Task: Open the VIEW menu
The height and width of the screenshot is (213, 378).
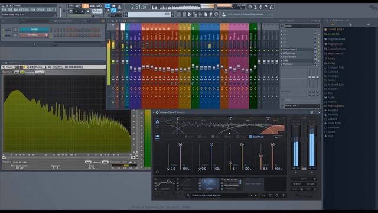Action: coord(33,10)
